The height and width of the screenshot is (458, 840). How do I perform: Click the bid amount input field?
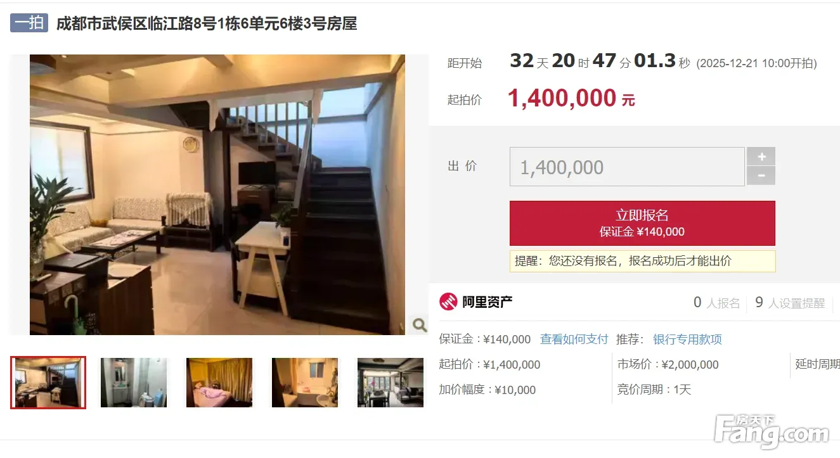[627, 167]
